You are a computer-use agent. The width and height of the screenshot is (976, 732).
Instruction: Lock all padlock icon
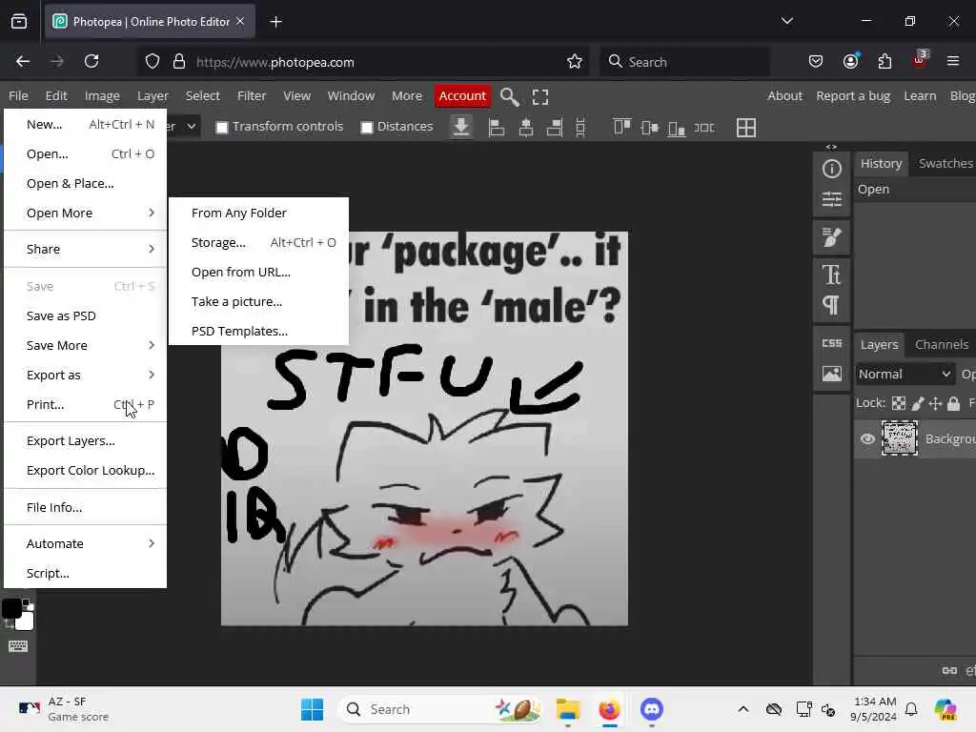pos(953,403)
